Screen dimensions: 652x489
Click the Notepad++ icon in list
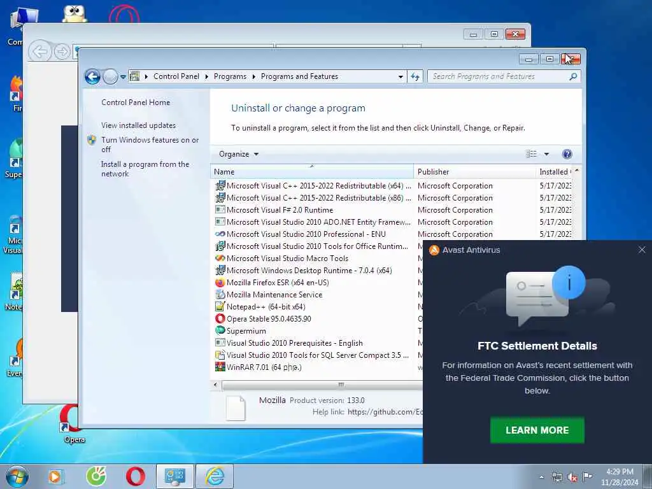point(220,306)
